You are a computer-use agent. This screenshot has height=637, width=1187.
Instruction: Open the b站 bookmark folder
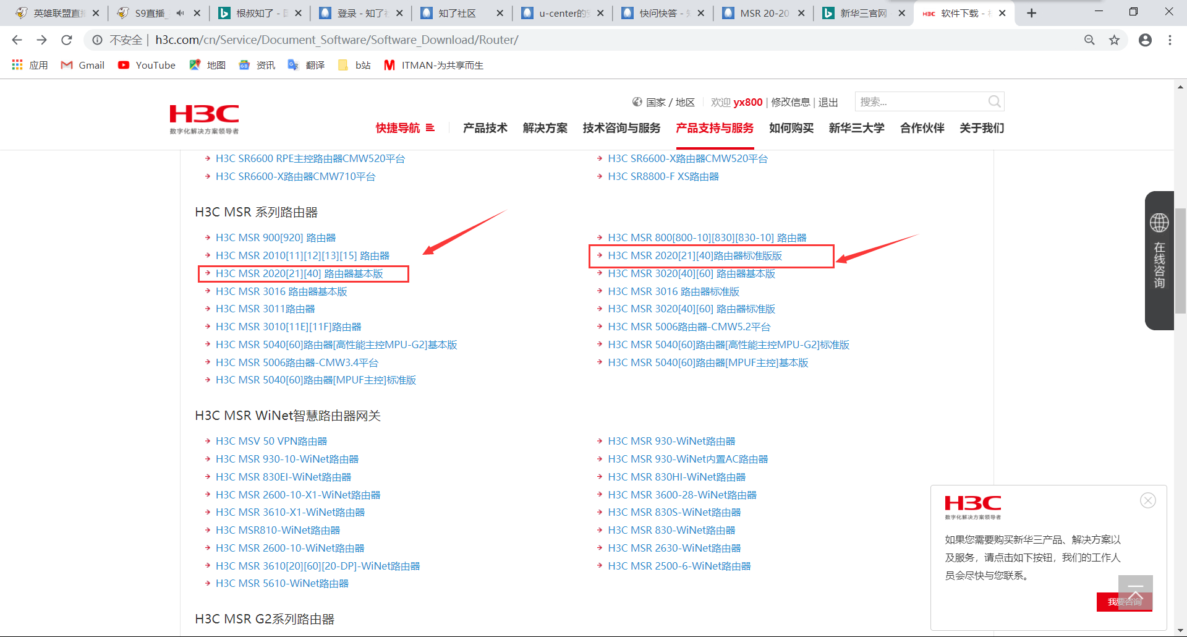tap(354, 65)
